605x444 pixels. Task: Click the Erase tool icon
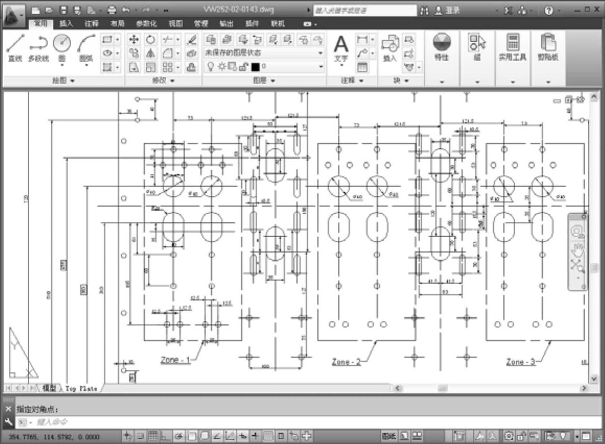pyautogui.click(x=192, y=39)
